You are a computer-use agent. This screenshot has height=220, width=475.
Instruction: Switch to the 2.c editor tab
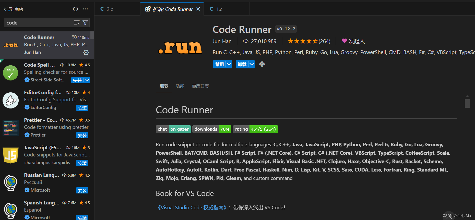[117, 9]
